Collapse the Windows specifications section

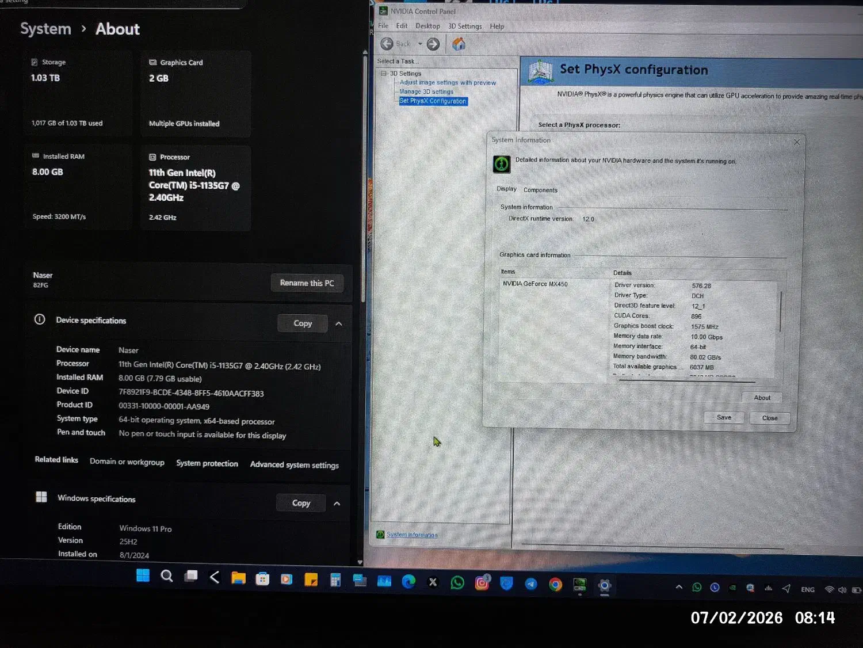tap(337, 504)
